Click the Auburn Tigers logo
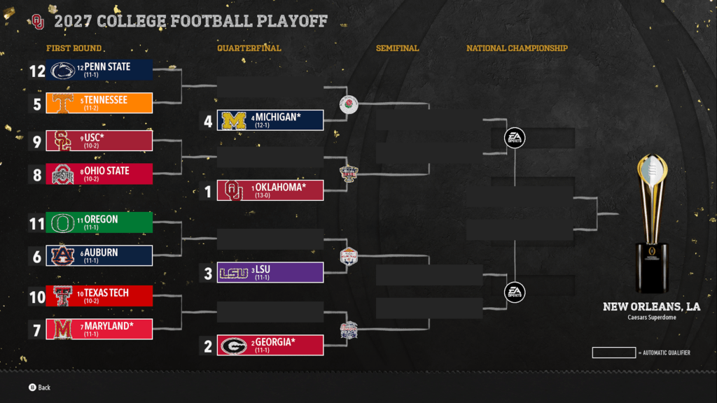Screen dimensions: 717x403 [64, 256]
